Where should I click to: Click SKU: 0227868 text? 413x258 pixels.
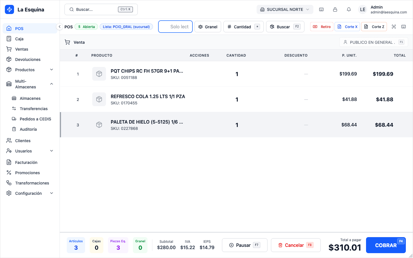click(x=124, y=128)
